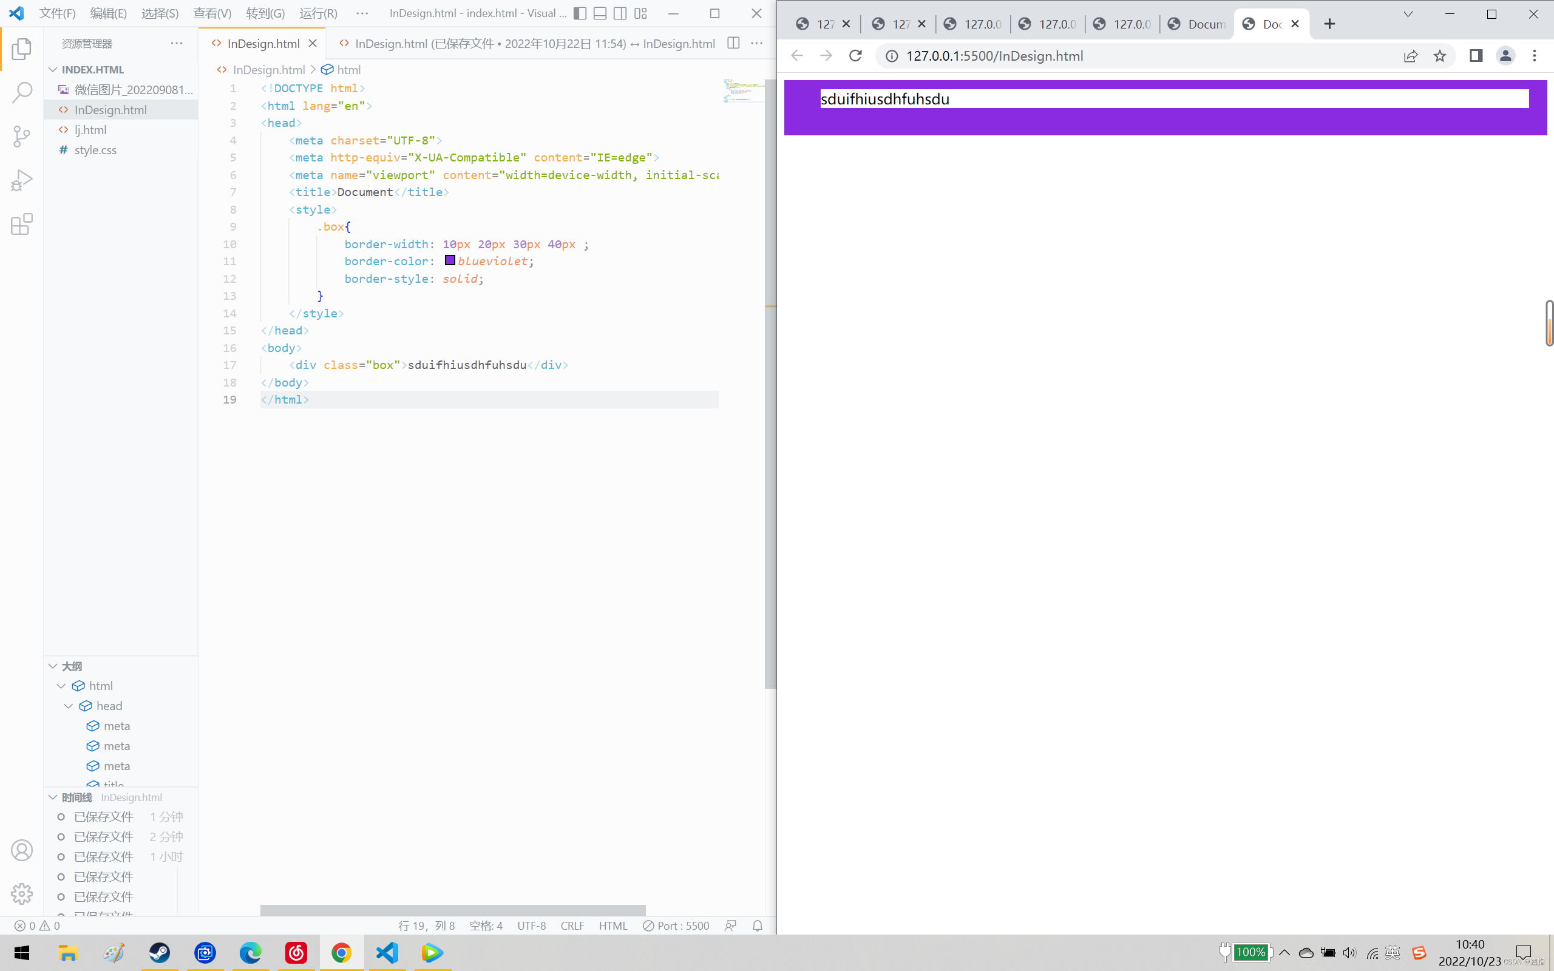Open a new browser tab

1329,24
